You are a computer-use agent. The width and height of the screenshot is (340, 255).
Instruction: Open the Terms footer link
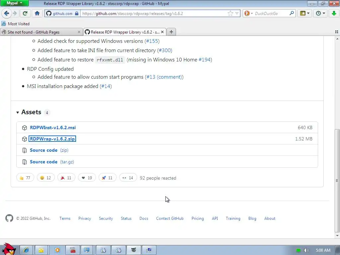pos(65,218)
